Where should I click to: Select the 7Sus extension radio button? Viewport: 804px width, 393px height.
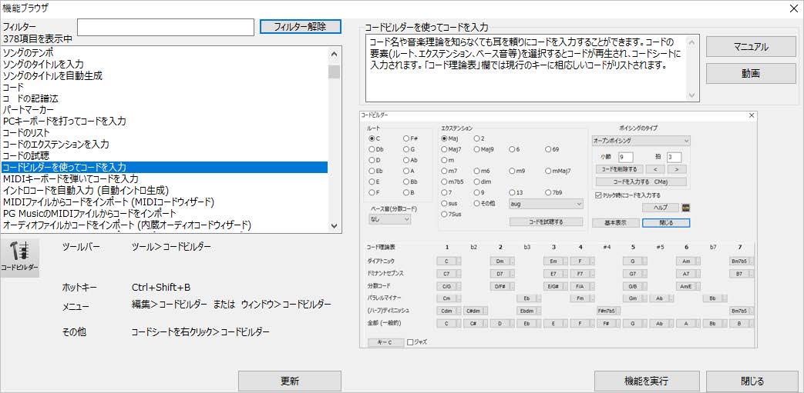click(444, 214)
